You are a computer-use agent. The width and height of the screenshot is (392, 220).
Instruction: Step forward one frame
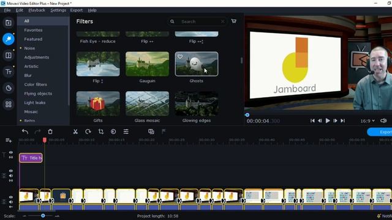tap(335, 121)
